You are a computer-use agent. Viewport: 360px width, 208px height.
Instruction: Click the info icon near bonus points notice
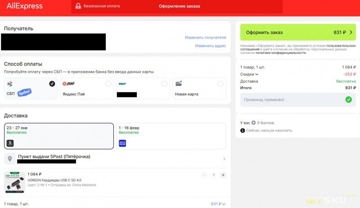click(243, 130)
